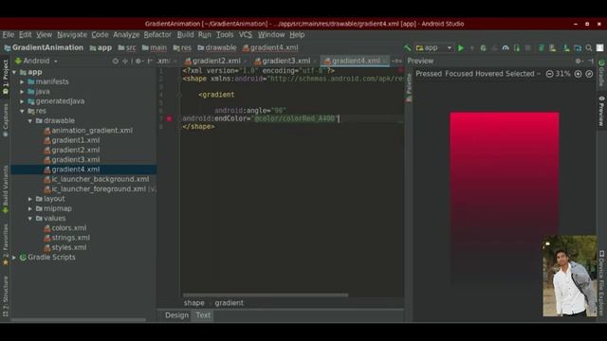Hide the Project panel with its hide icon
Image resolution: width=607 pixels, height=341 pixels.
(150, 61)
